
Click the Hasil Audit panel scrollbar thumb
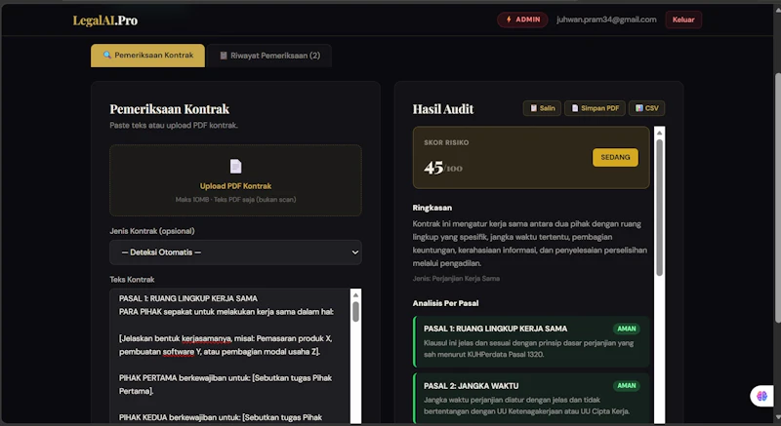(x=660, y=208)
